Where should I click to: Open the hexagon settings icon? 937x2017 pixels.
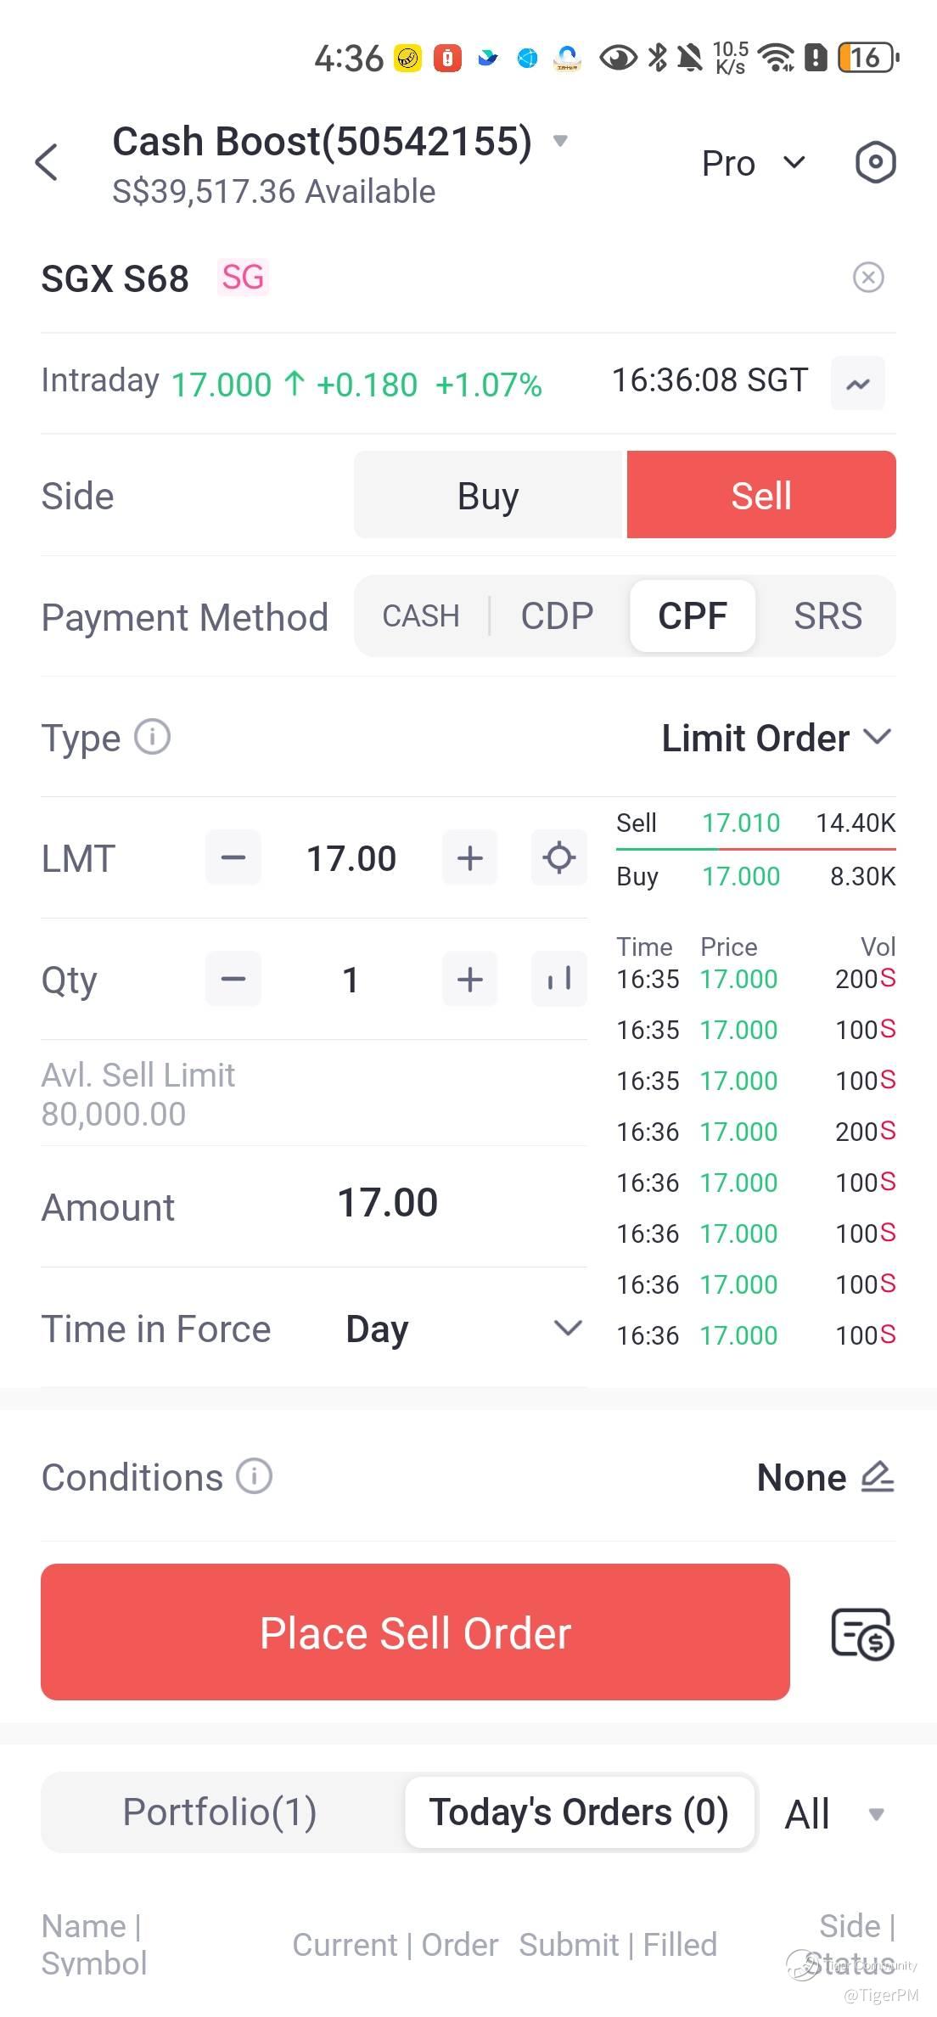pos(875,162)
